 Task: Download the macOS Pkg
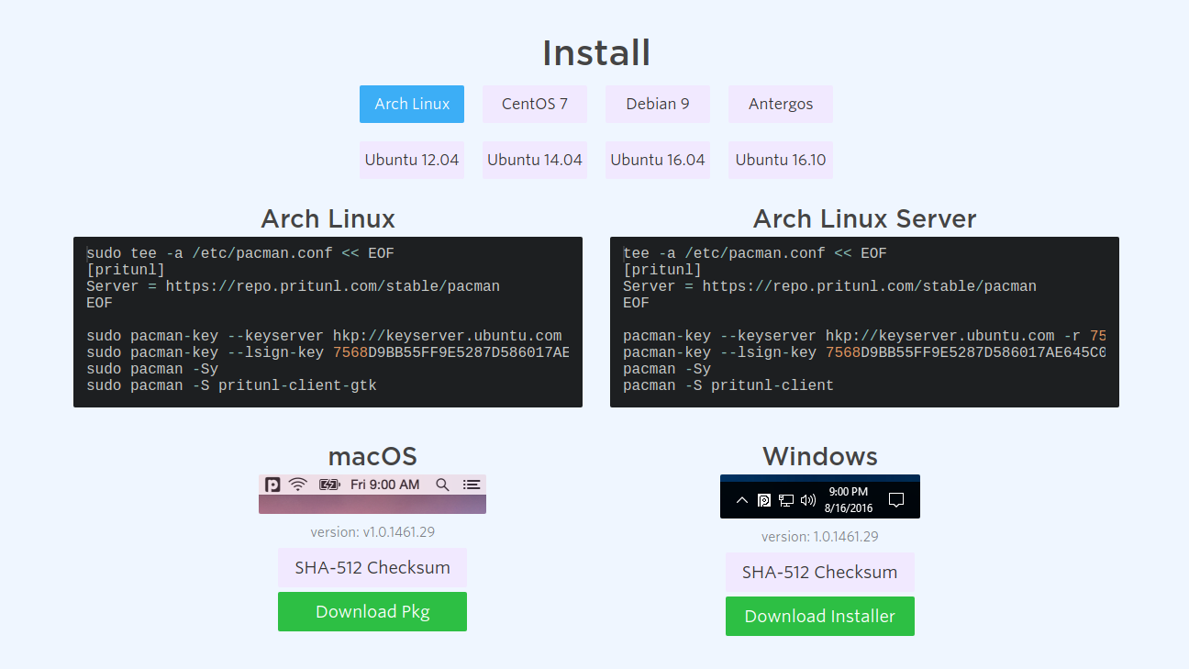372,612
